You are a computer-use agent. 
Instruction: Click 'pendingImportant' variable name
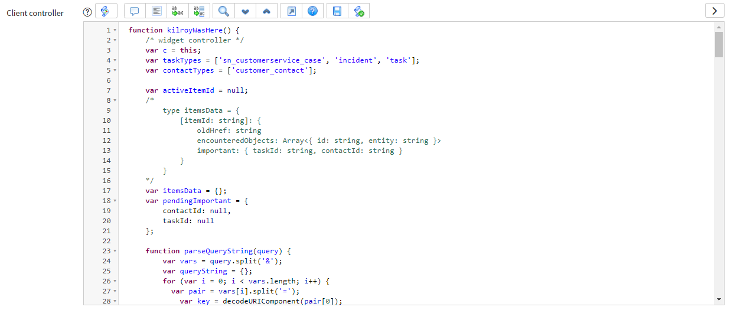click(x=197, y=201)
